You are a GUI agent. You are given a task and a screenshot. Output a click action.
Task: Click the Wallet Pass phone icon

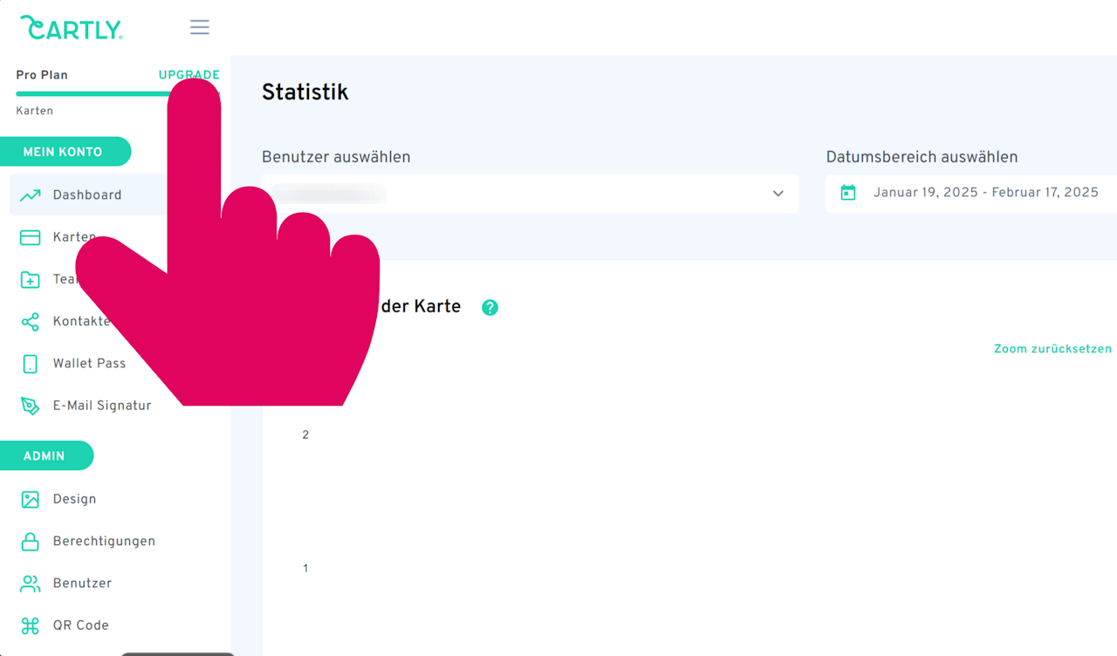31,364
